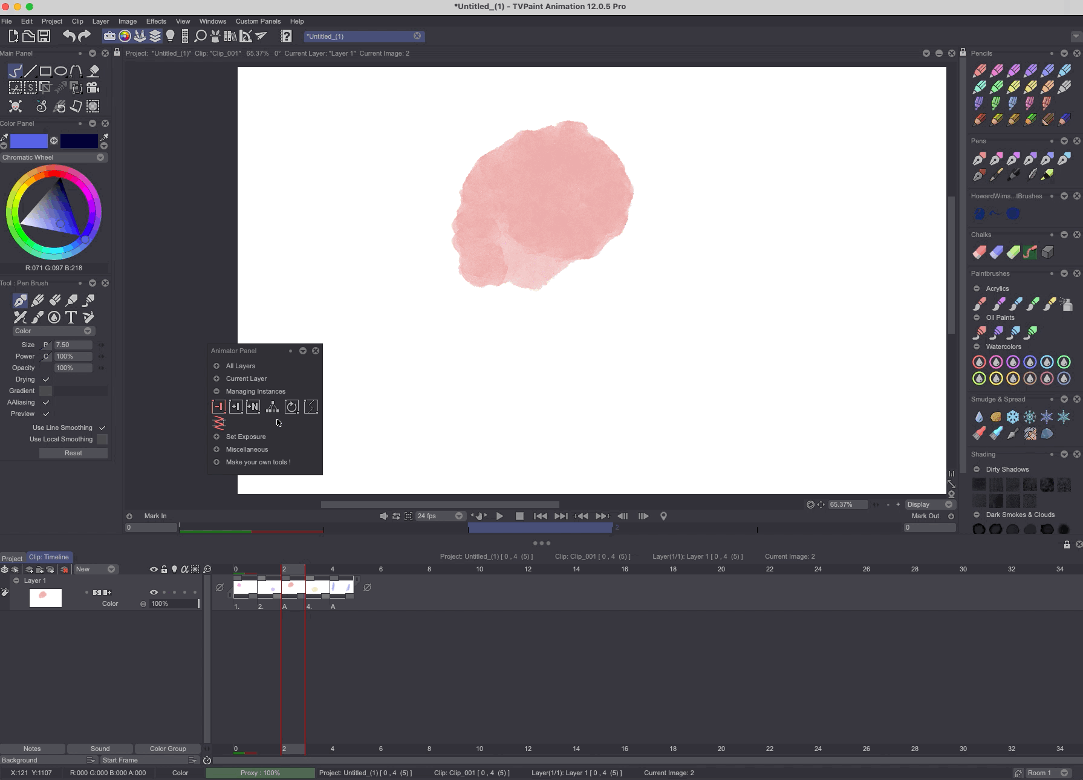This screenshot has height=780, width=1083.
Task: Select the Line tool in the Main Panel
Action: (x=30, y=71)
